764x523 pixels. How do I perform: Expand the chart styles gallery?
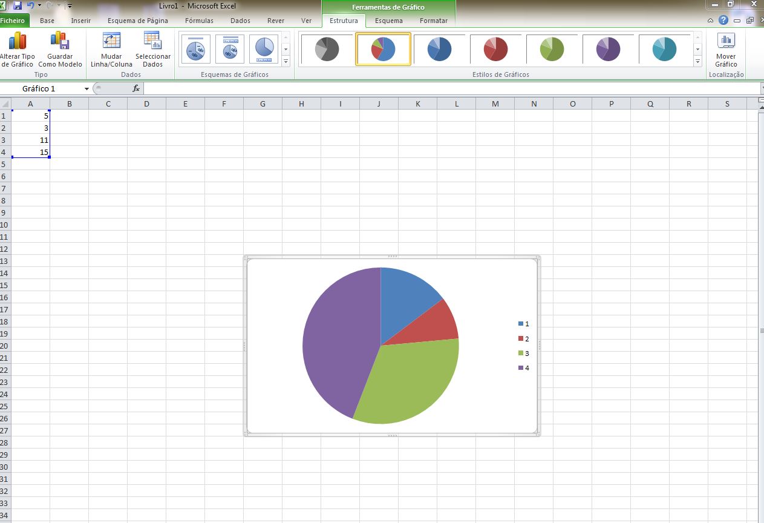(x=697, y=61)
